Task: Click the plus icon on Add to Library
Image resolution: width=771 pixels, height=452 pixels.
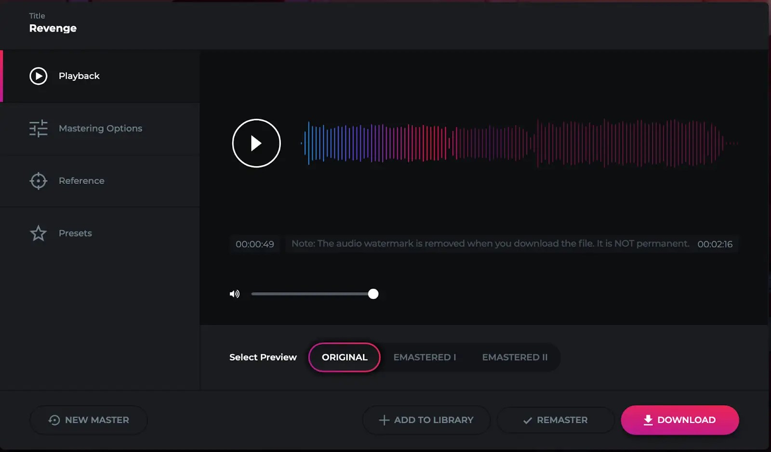Action: point(384,420)
